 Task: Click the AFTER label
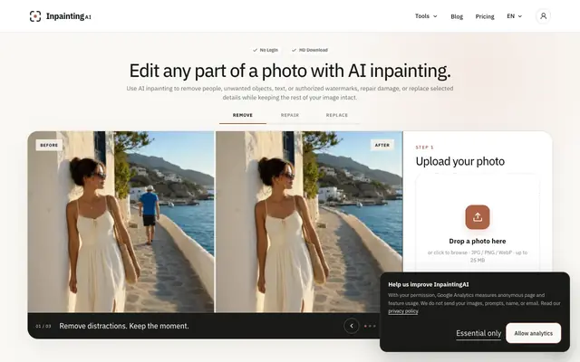point(382,145)
